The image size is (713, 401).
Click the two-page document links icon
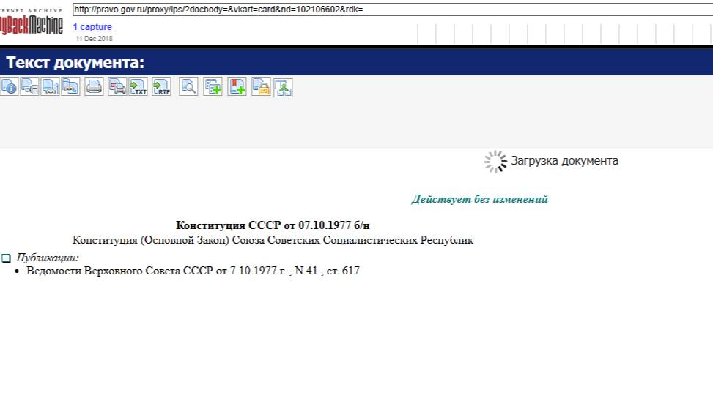click(x=71, y=87)
